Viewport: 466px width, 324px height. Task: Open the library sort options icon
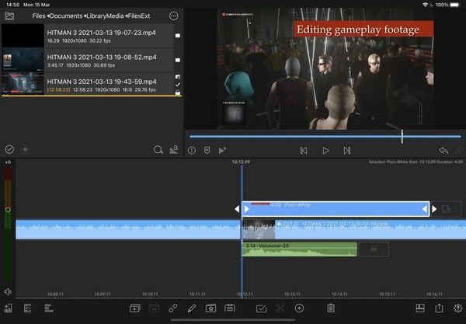[x=174, y=149]
